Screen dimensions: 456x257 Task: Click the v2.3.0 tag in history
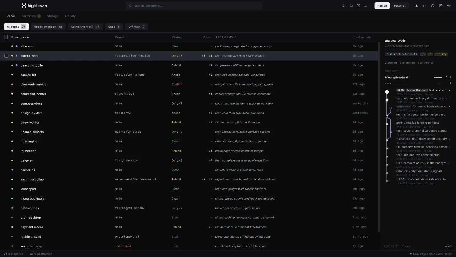(401, 180)
